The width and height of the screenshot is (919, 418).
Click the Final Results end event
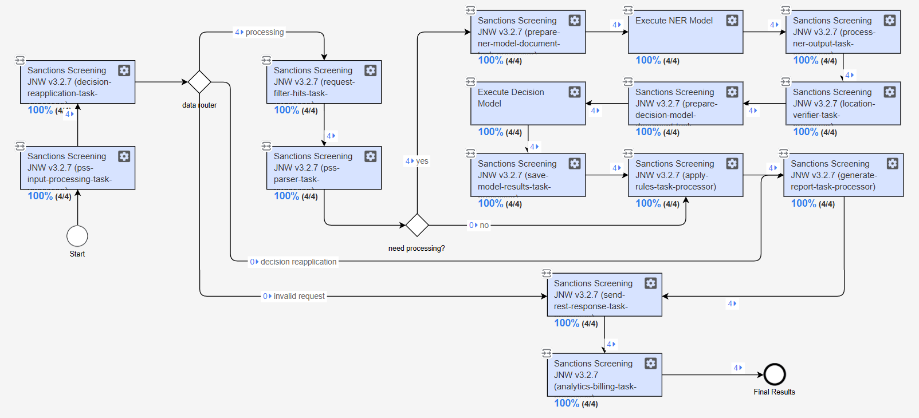[775, 374]
